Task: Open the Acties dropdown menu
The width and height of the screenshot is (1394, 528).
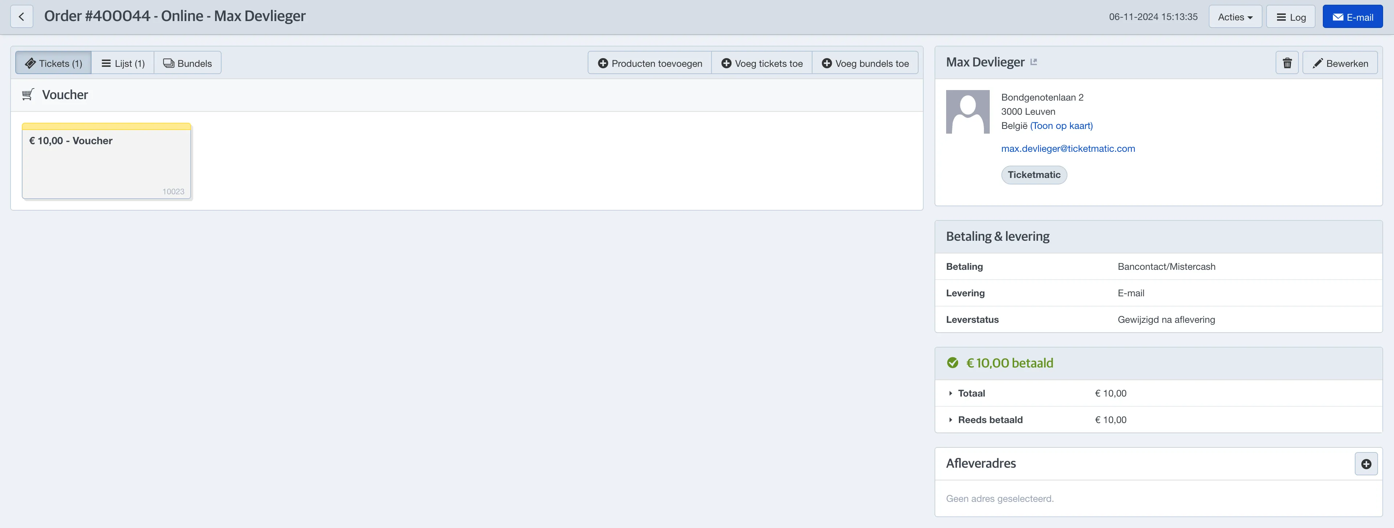Action: pos(1235,17)
